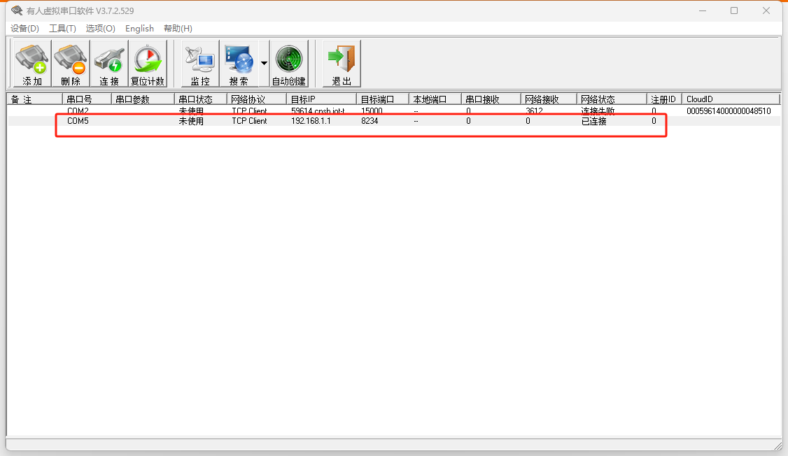The image size is (788, 456).
Task: Click the 已连接 network status cell
Action: [x=594, y=121]
